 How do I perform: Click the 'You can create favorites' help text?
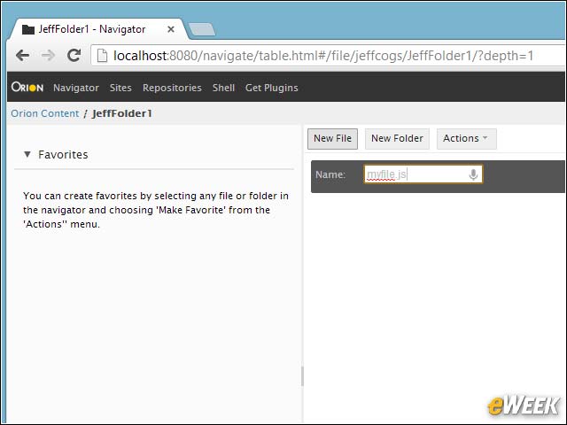(156, 210)
